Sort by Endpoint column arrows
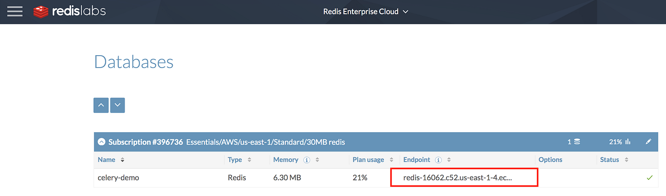666x196 pixels. 449,160
